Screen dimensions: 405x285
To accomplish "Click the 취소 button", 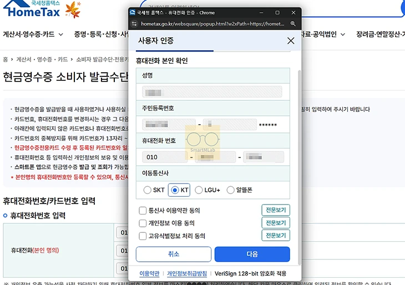I will pyautogui.click(x=174, y=254).
